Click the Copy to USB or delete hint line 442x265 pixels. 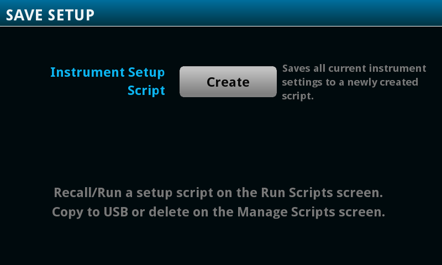coord(218,212)
